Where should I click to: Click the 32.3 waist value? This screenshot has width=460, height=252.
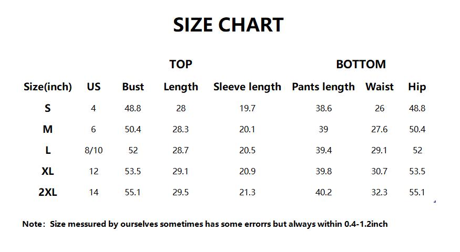(x=380, y=192)
